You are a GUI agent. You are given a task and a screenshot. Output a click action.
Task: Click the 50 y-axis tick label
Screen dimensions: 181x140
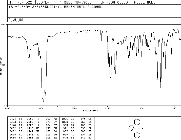coord(4,65)
